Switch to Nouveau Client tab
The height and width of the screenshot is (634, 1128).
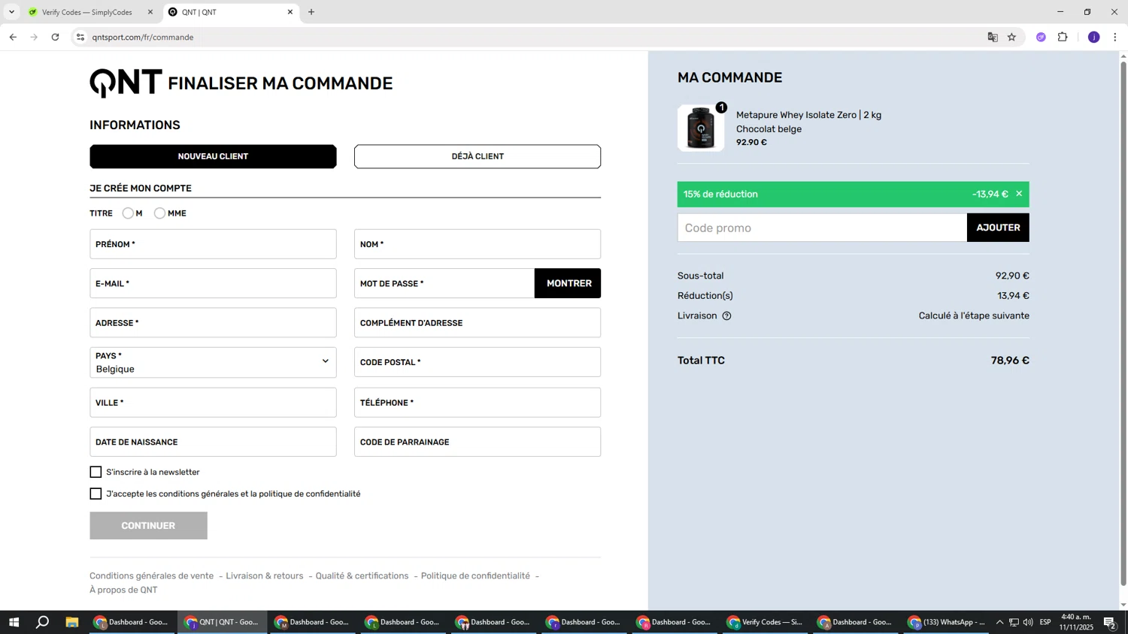click(x=213, y=156)
